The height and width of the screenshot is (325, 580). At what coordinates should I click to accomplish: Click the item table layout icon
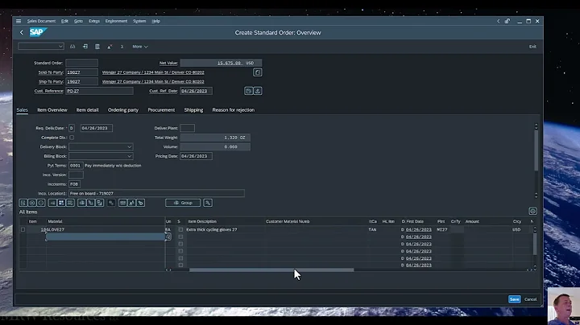coord(122,203)
